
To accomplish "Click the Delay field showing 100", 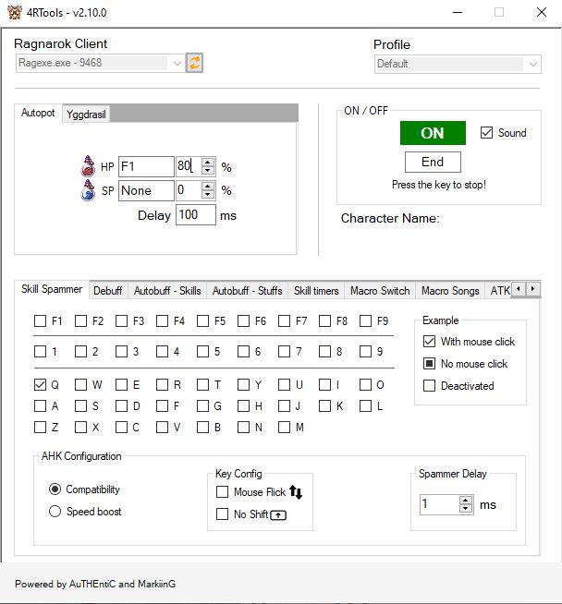I will 195,215.
